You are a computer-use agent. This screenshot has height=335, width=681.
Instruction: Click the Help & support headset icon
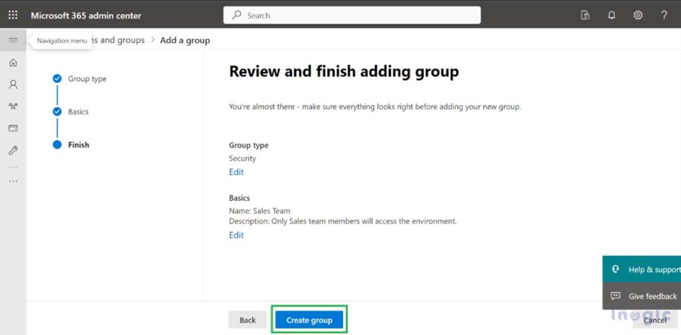click(615, 269)
